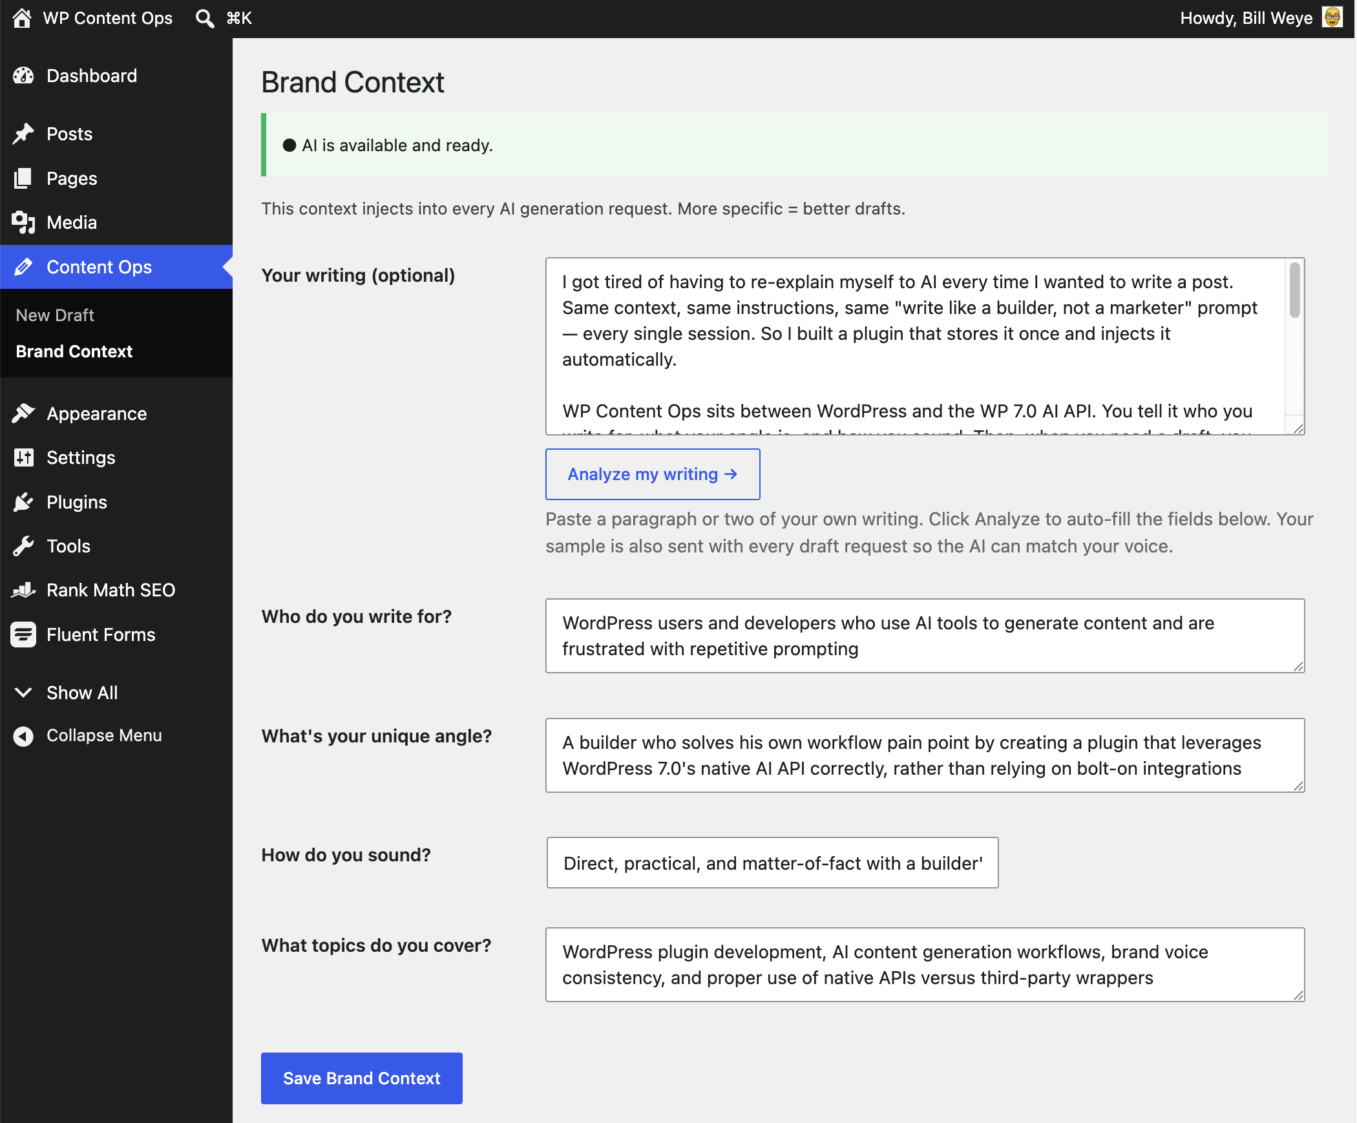Click the Content Ops menu label

(99, 267)
